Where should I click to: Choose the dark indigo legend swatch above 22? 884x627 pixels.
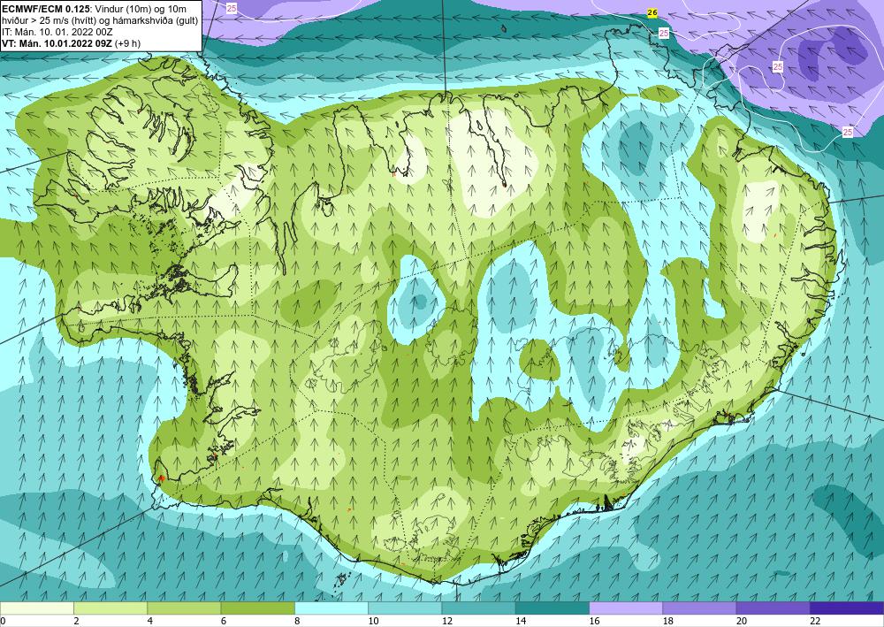[847, 608]
